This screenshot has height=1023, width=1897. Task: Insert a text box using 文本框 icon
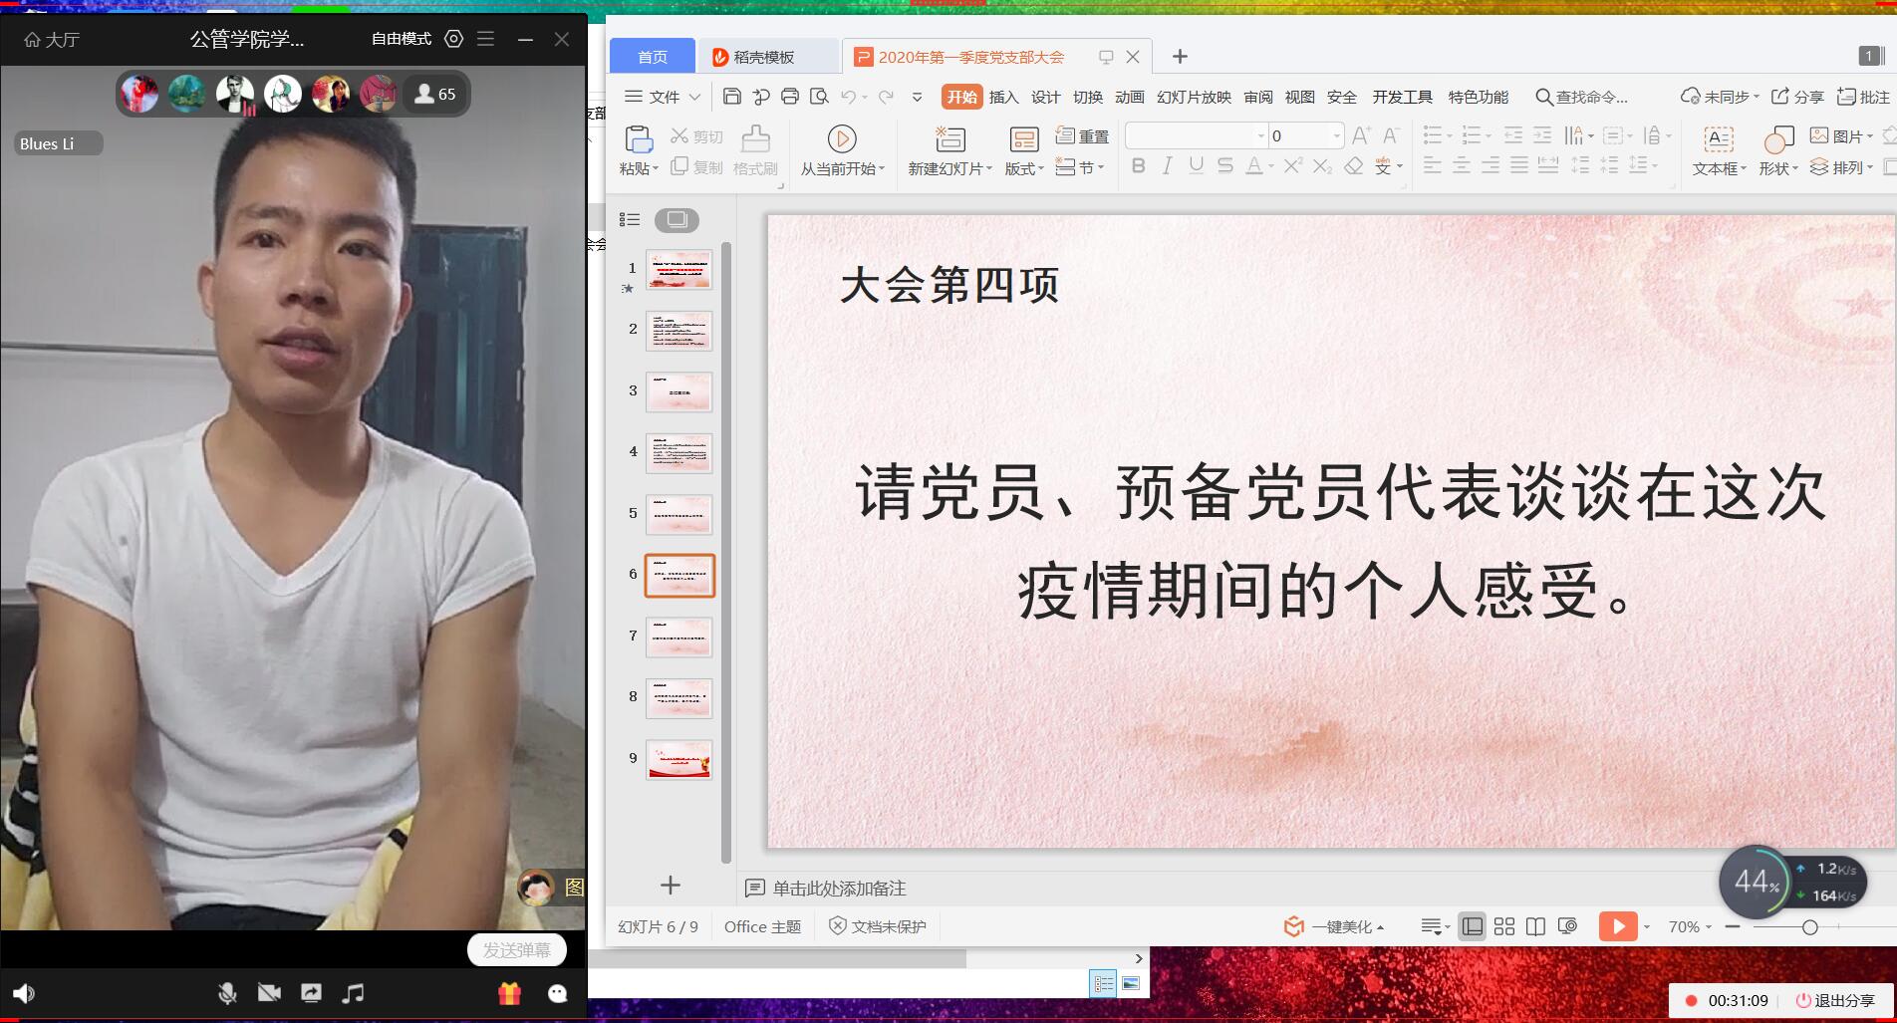tap(1719, 139)
